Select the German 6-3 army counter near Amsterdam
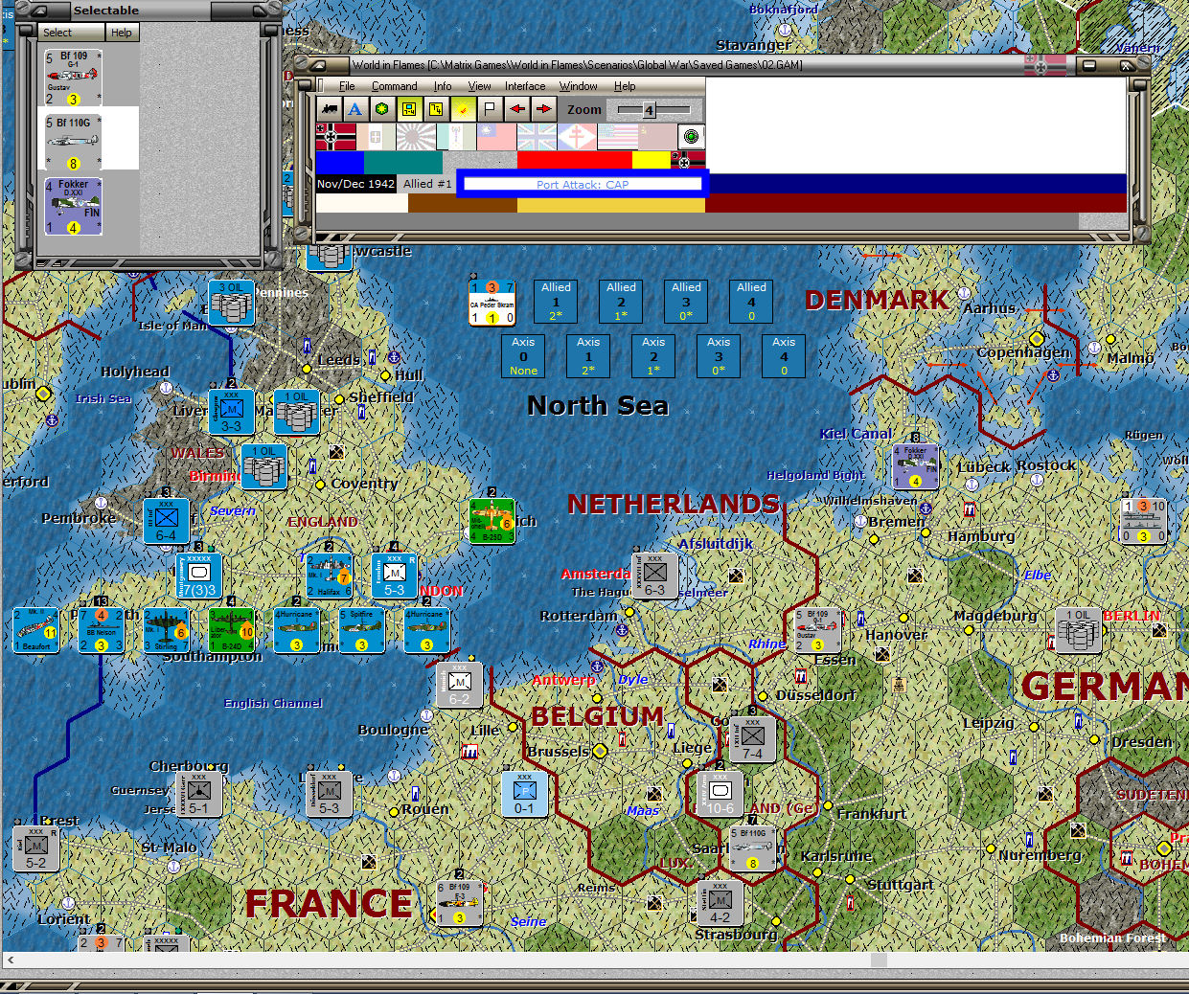Image resolution: width=1189 pixels, height=994 pixels. pyautogui.click(x=655, y=576)
